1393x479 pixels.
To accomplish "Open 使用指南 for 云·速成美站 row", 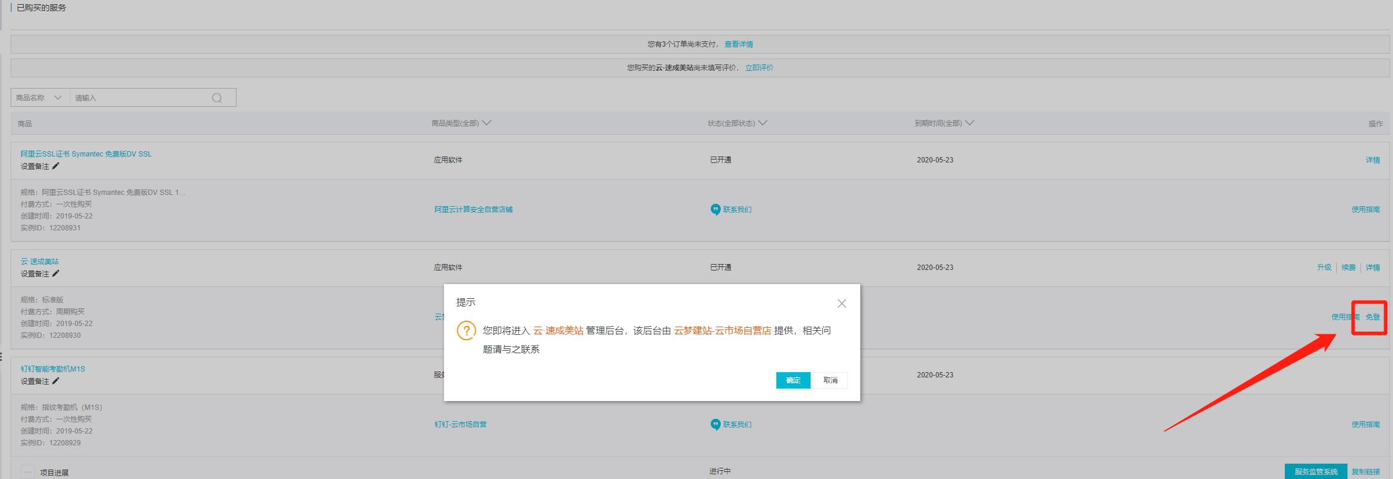I will (1345, 317).
